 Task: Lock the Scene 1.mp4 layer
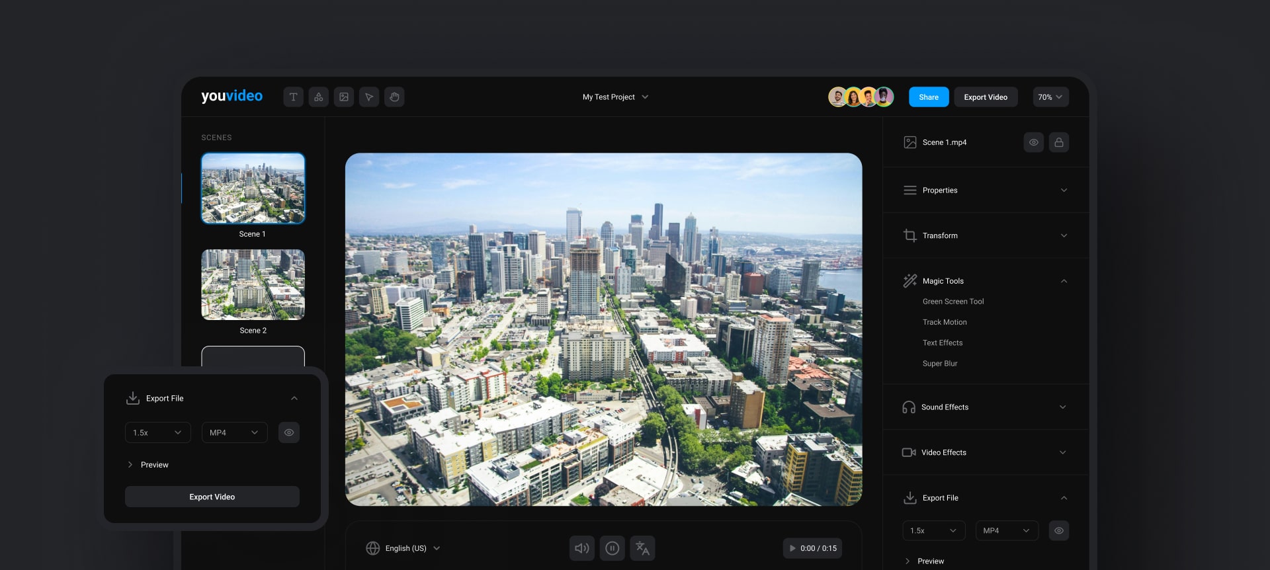pos(1059,142)
